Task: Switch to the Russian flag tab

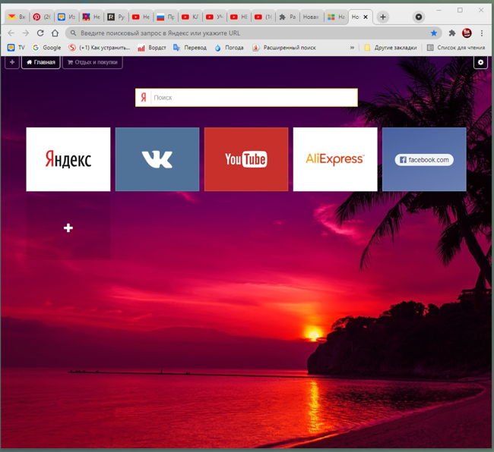Action: (x=166, y=17)
